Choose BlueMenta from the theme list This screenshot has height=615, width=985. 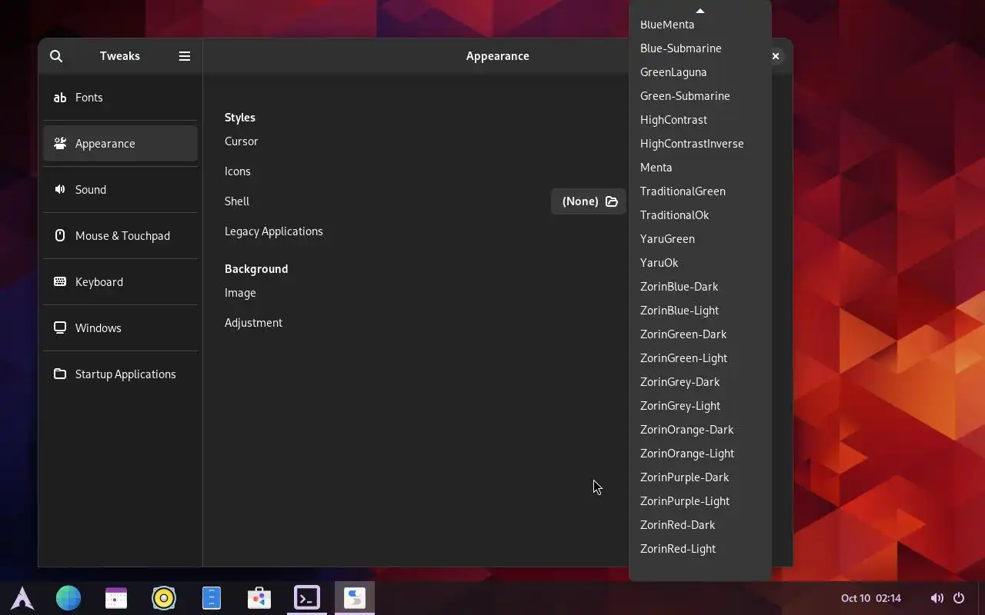pyautogui.click(x=700, y=25)
